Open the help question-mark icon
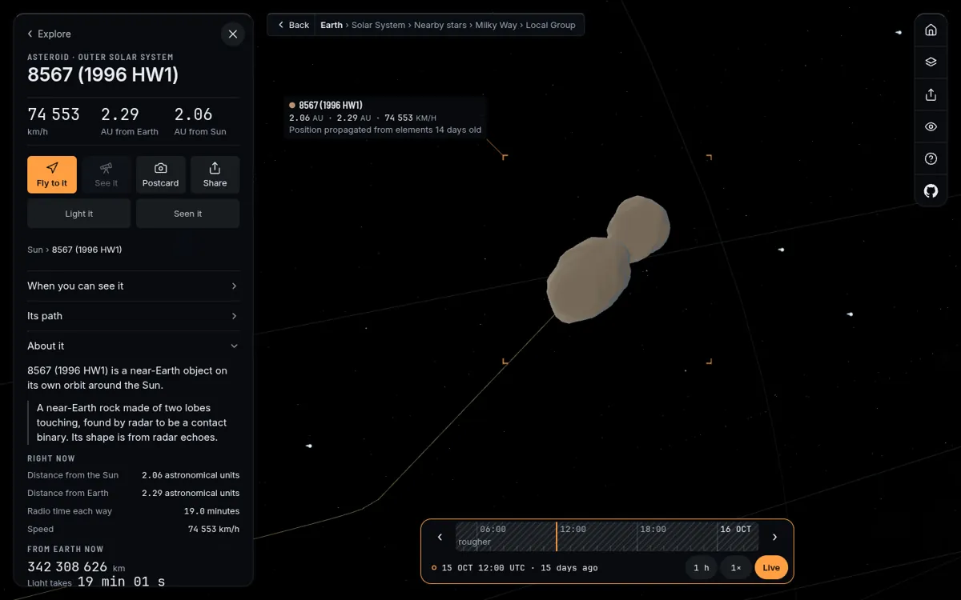Image resolution: width=961 pixels, height=600 pixels. 931,158
